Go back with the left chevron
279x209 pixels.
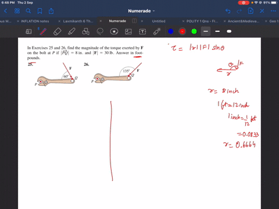click(x=6, y=11)
